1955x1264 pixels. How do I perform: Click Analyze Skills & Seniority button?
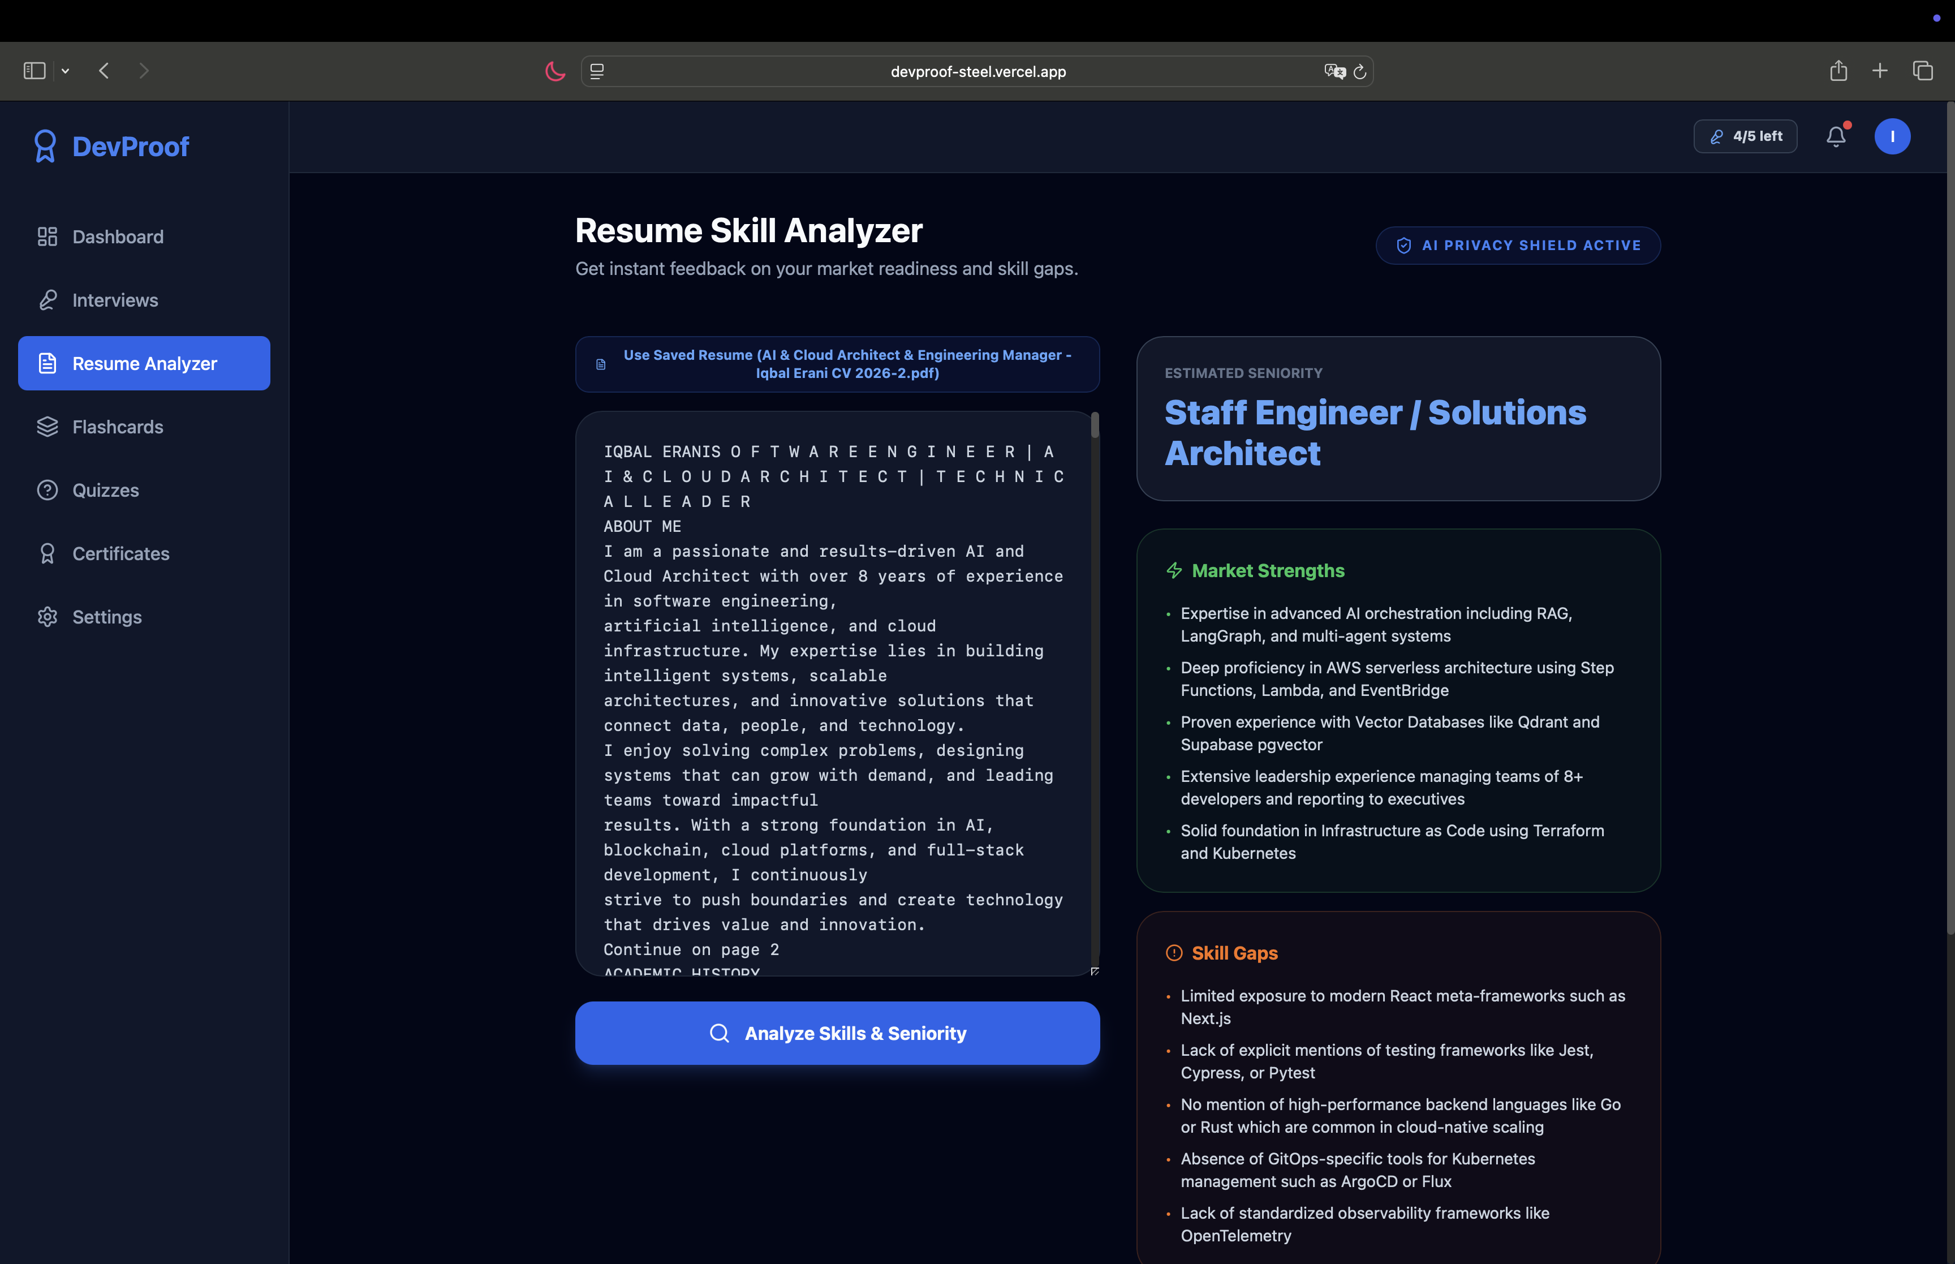coord(837,1033)
